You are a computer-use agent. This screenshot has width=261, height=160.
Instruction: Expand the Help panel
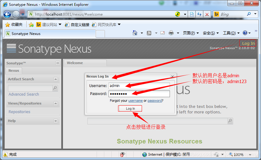click(x=56, y=121)
